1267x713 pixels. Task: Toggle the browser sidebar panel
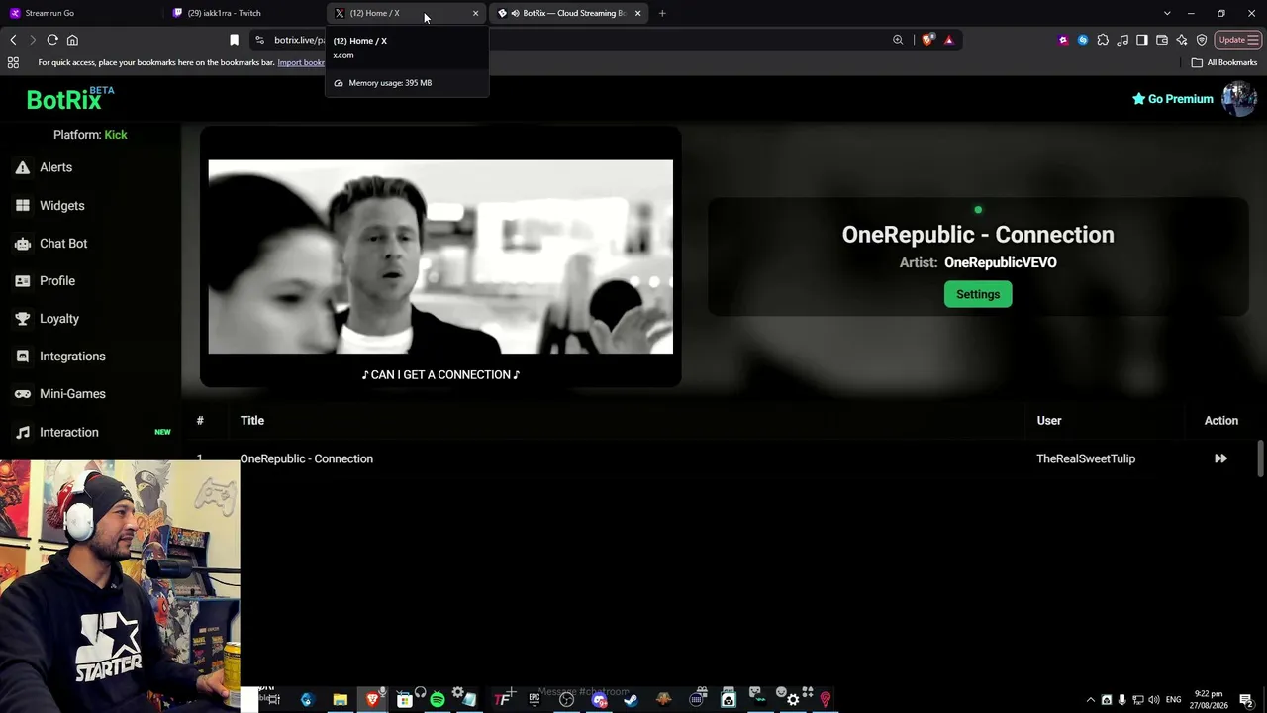tap(1142, 40)
